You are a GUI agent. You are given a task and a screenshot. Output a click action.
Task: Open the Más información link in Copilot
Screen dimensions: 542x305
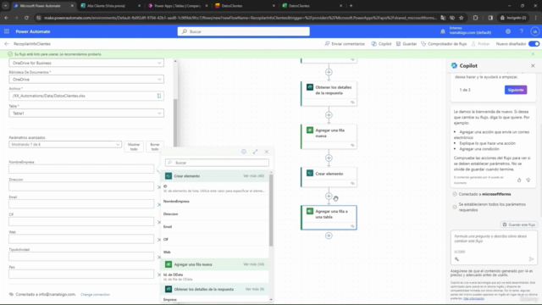tap(473, 298)
